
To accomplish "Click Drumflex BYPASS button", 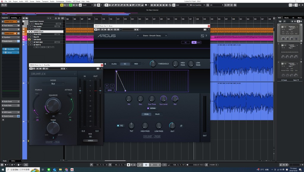I will click(90, 141).
